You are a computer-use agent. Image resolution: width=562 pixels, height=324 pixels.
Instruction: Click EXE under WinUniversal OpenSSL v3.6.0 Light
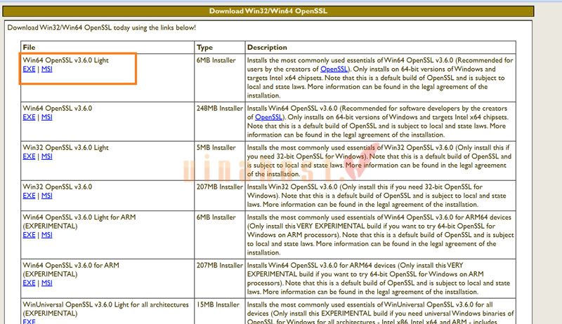click(x=29, y=321)
